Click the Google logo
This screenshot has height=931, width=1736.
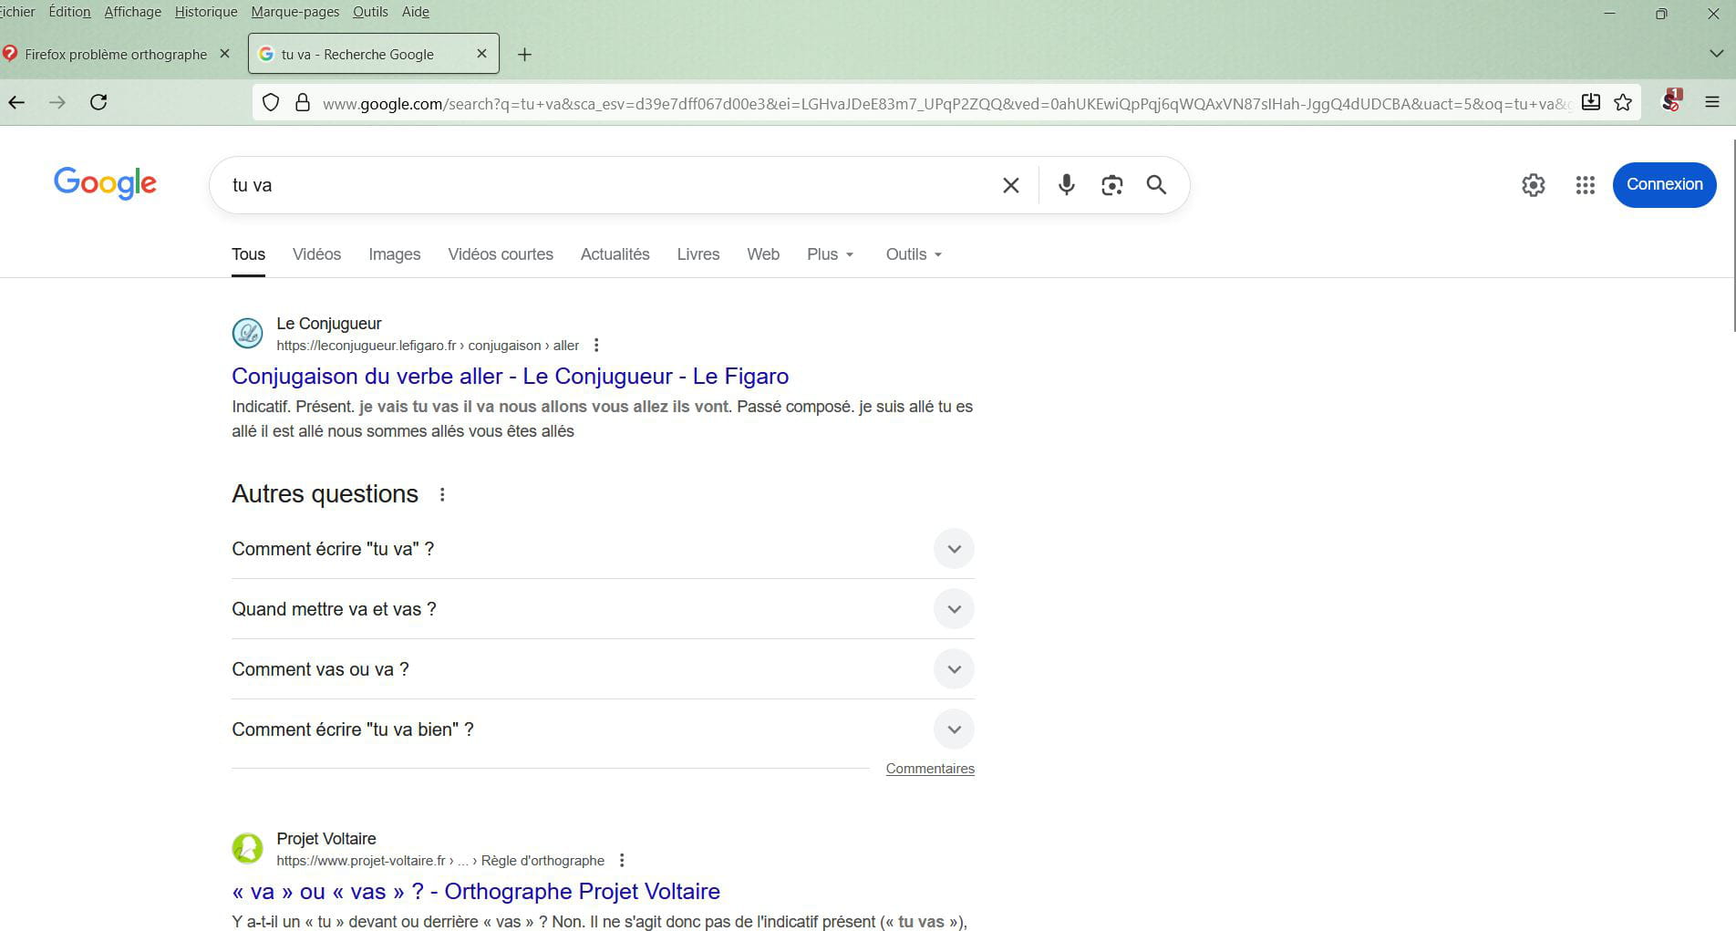click(x=105, y=183)
